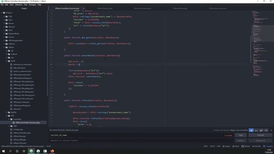Click the Find All button

click(x=260, y=135)
